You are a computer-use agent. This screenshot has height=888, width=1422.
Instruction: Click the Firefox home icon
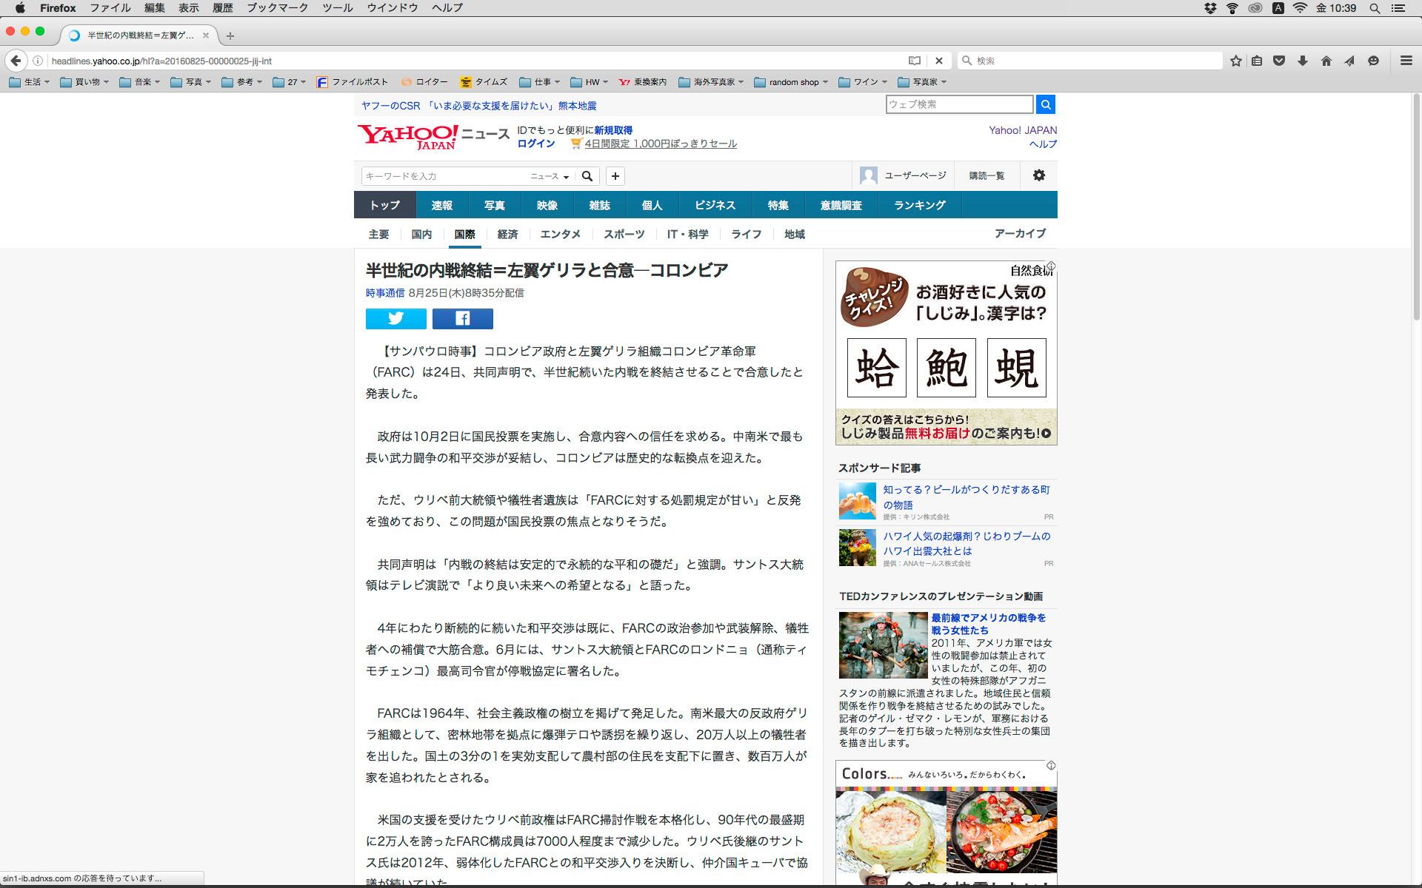tap(1326, 61)
